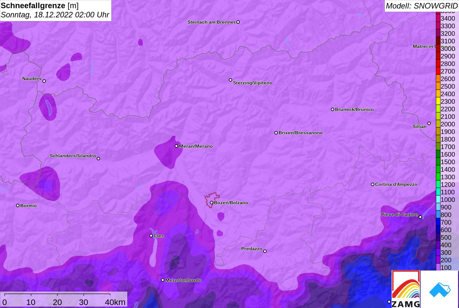Click the Sterzing/Vipiteno map marker
The image size is (459, 308).
coord(230,80)
